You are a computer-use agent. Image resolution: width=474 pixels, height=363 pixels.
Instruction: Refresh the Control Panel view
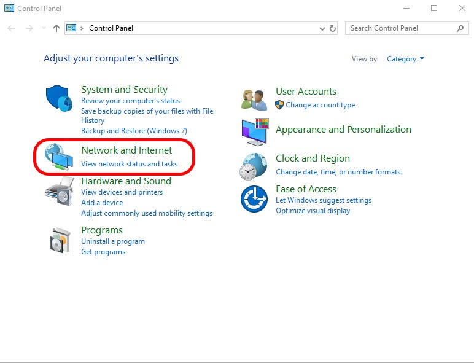click(x=333, y=28)
